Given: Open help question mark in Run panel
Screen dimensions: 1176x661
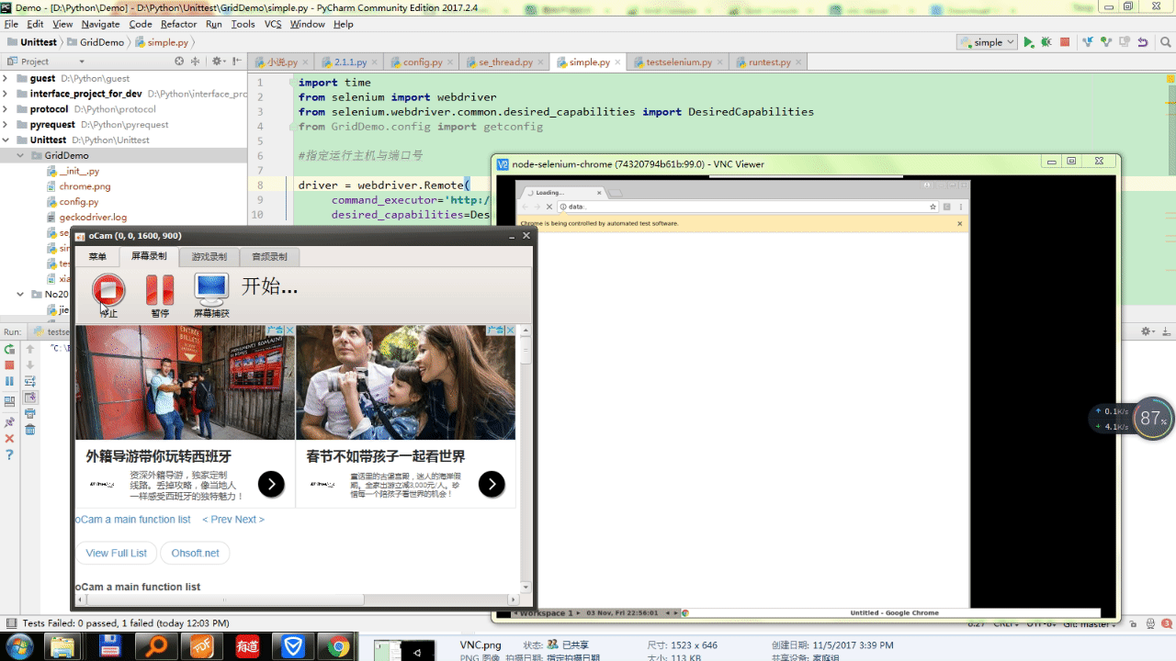Looking at the screenshot, I should (9, 455).
